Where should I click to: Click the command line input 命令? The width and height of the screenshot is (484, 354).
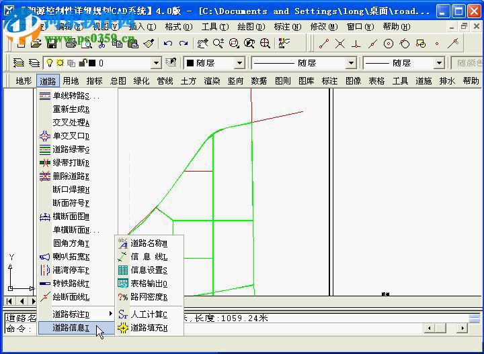20,329
